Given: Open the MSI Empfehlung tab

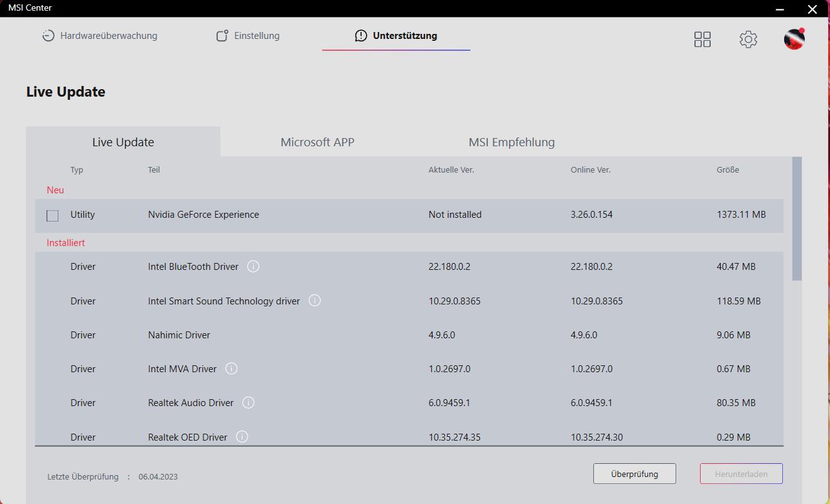Looking at the screenshot, I should [512, 142].
